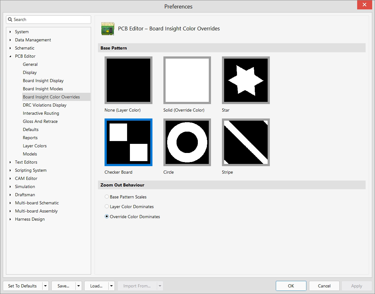Screen dimensions: 375x294
Task: Select the Multi-board Assembly category label
Action: point(36,211)
